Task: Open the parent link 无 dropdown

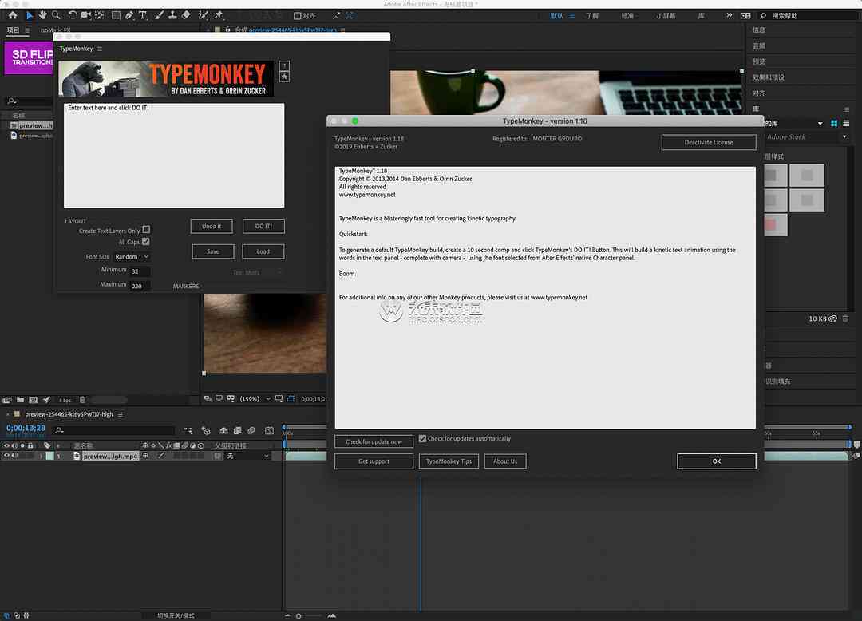Action: point(248,456)
